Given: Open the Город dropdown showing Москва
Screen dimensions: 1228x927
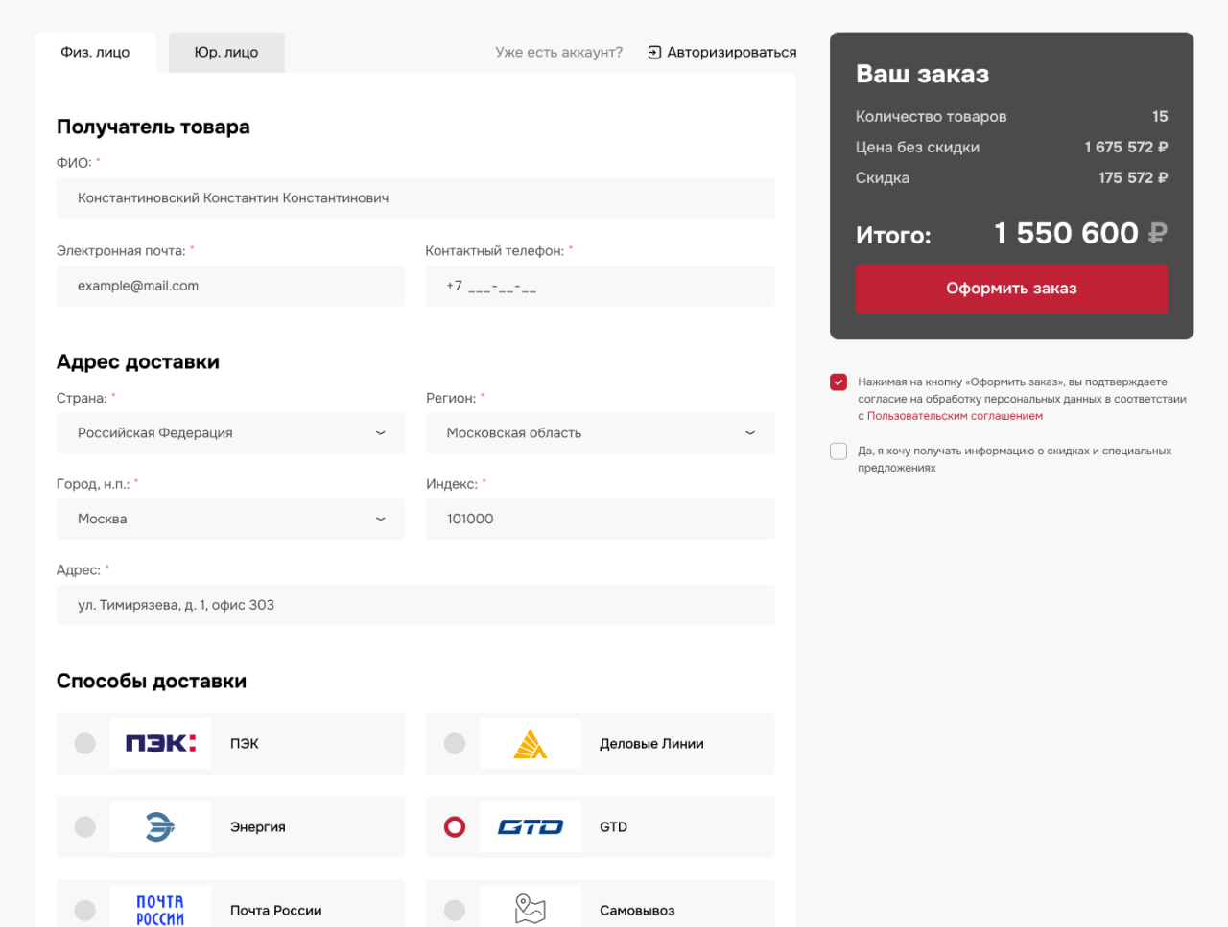Looking at the screenshot, I should [230, 519].
